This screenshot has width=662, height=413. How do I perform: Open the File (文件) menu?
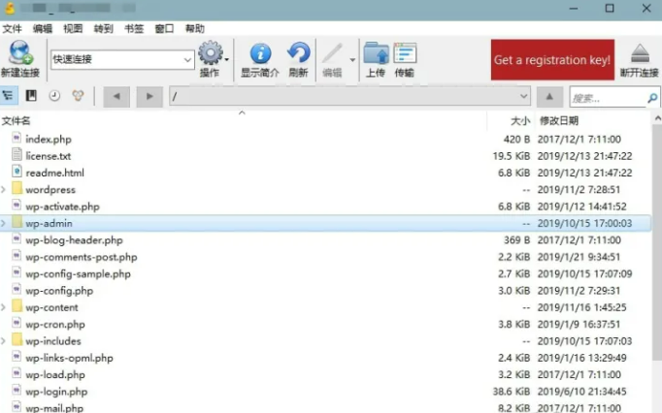12,29
